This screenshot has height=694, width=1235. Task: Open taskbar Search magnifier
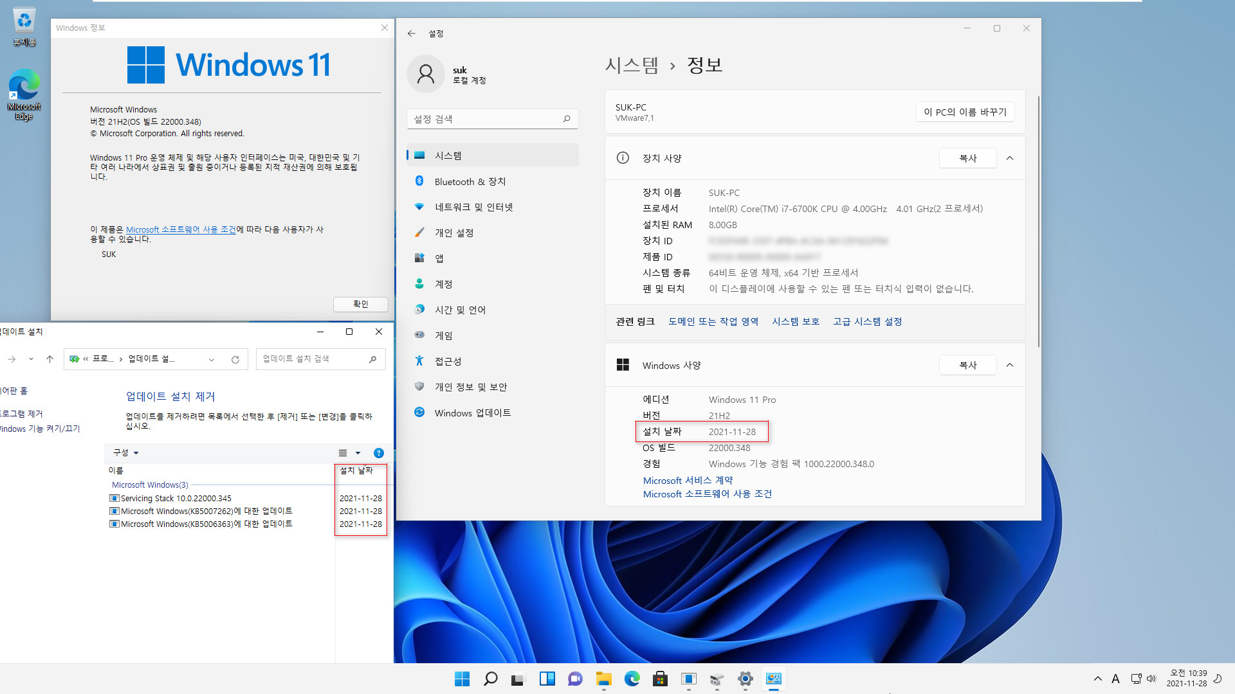click(490, 679)
